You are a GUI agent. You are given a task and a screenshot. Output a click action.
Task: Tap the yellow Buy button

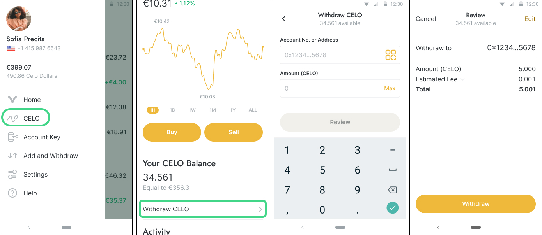172,132
